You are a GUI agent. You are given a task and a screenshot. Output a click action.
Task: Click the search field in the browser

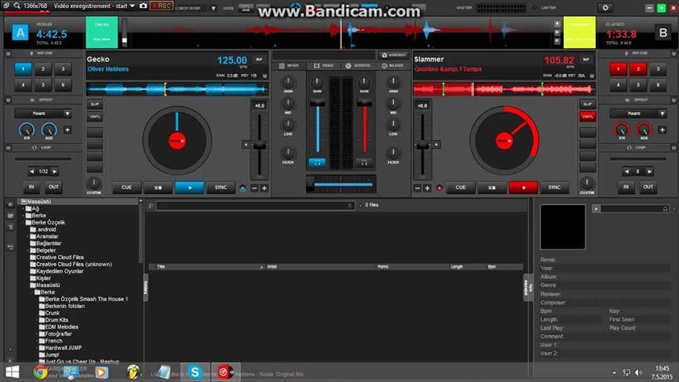[x=255, y=206]
